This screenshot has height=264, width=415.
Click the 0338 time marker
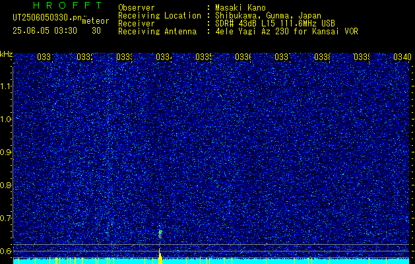[x=323, y=57]
